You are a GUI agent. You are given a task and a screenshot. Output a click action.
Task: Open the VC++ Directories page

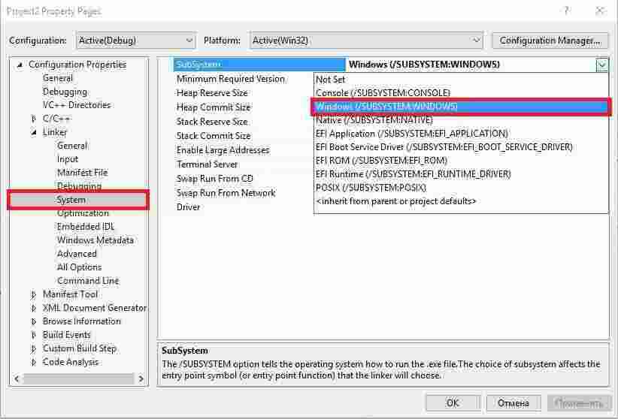click(76, 105)
